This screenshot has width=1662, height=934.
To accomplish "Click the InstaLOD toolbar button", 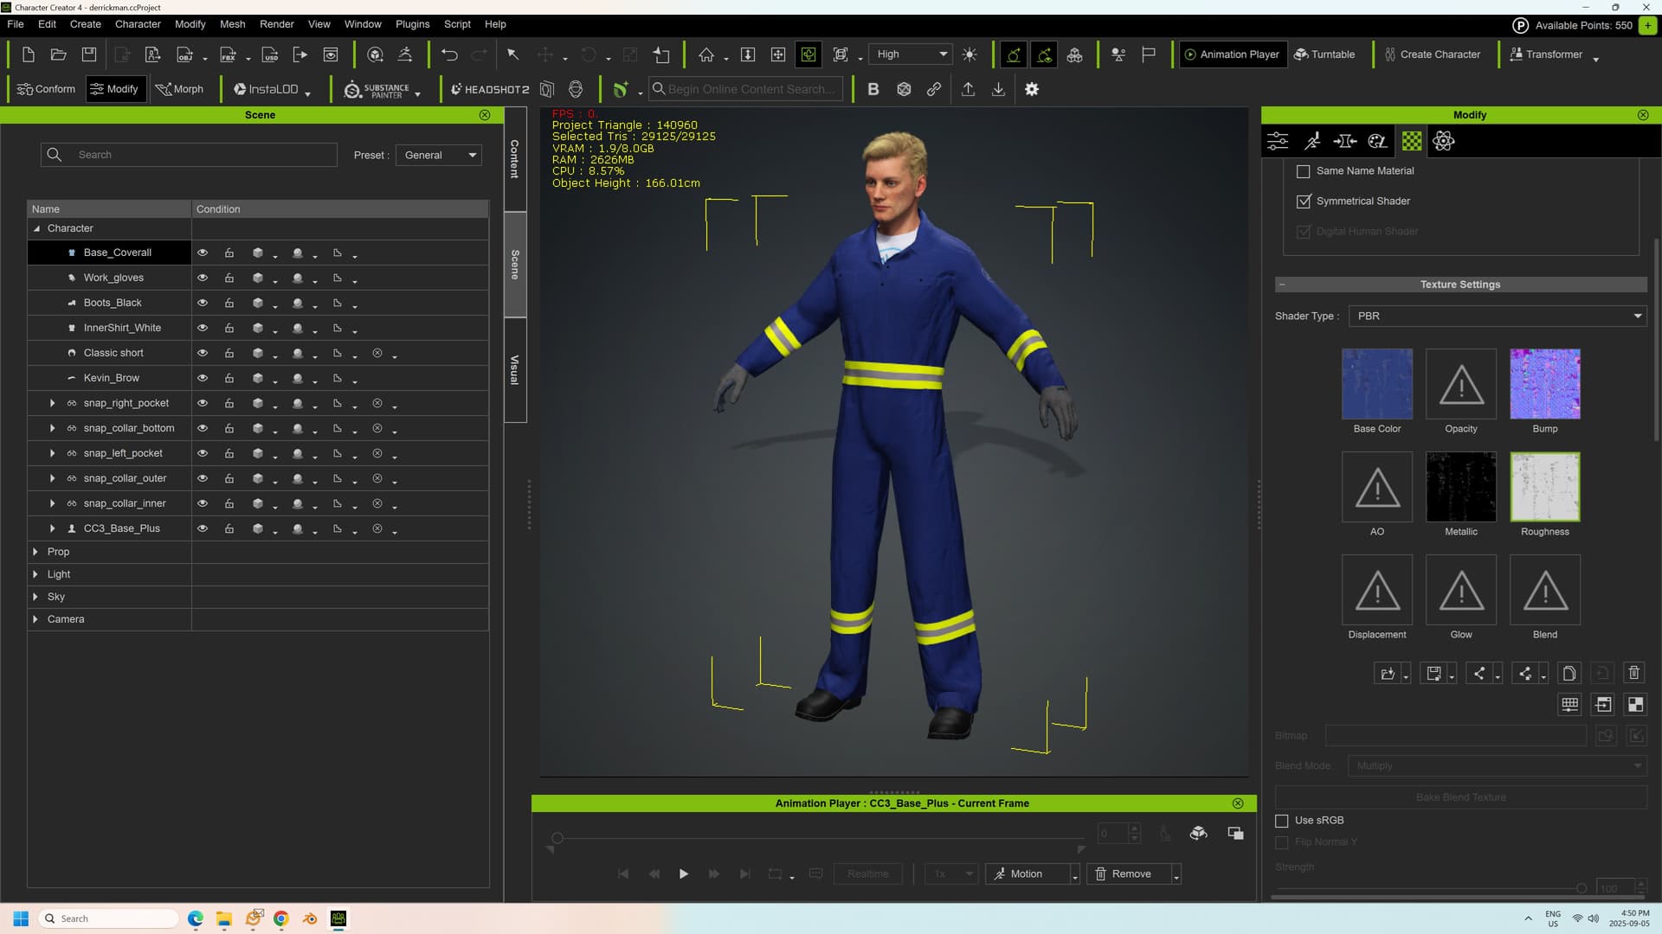I will (266, 89).
